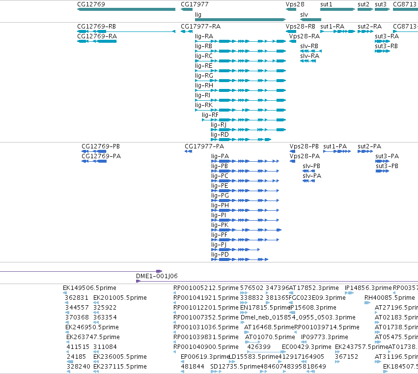Click EST RP001005212.5prime
Viewport: 418px width, 374px height.
206,288
